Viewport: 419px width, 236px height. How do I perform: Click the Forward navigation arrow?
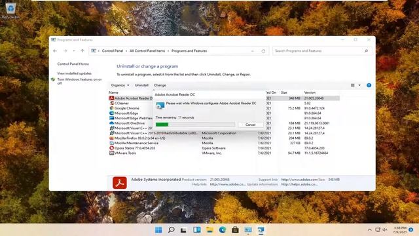point(65,51)
